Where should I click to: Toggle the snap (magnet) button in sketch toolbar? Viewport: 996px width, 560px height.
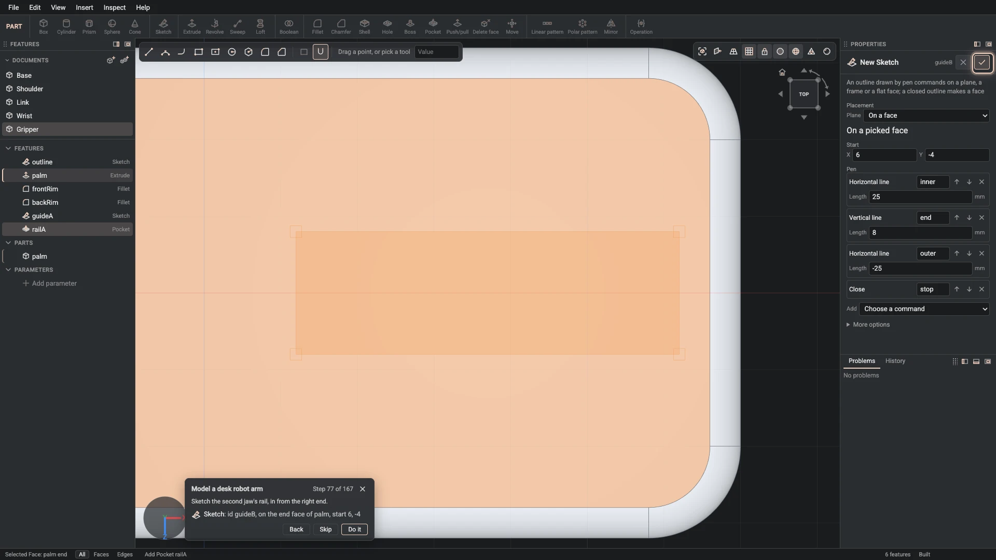coord(321,52)
